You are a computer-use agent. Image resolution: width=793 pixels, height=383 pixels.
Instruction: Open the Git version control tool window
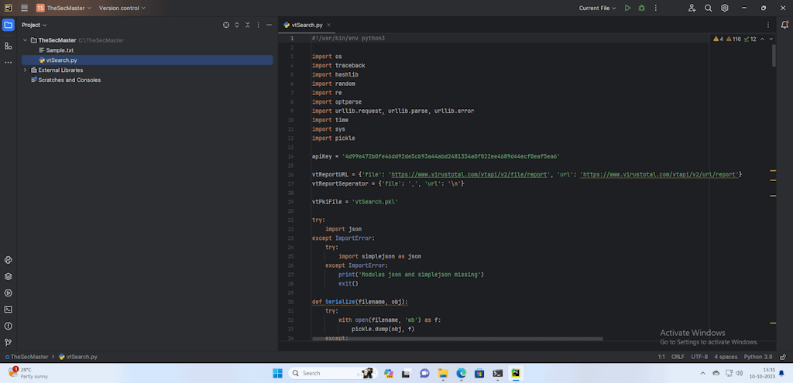pos(8,342)
